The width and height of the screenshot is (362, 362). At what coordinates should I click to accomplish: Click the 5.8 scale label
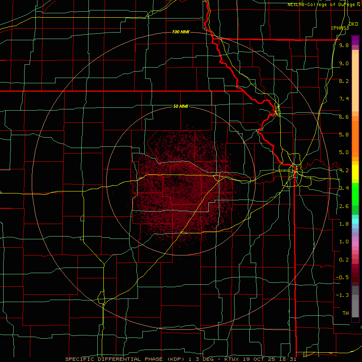[344, 135]
